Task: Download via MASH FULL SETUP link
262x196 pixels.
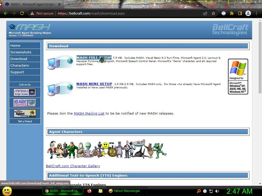Action: 94,57
